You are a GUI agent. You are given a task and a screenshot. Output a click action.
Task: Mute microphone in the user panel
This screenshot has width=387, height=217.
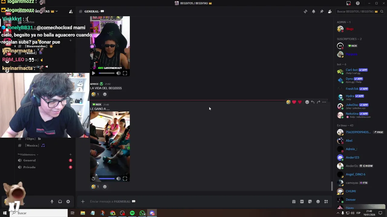click(x=52, y=202)
